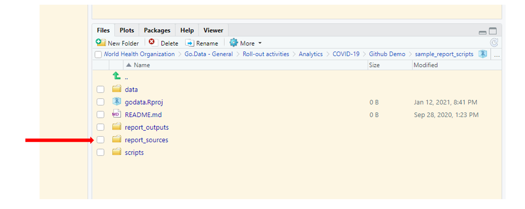This screenshot has width=525, height=209.
Task: Tick the checkbox beside data folder
Action: pos(100,90)
